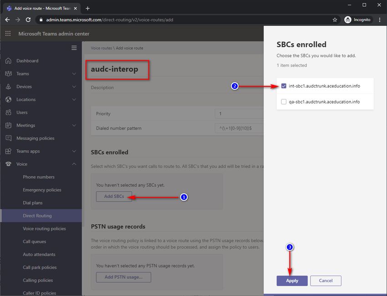The height and width of the screenshot is (296, 387).
Task: Expand the Devices menu chevron
Action: 74,87
